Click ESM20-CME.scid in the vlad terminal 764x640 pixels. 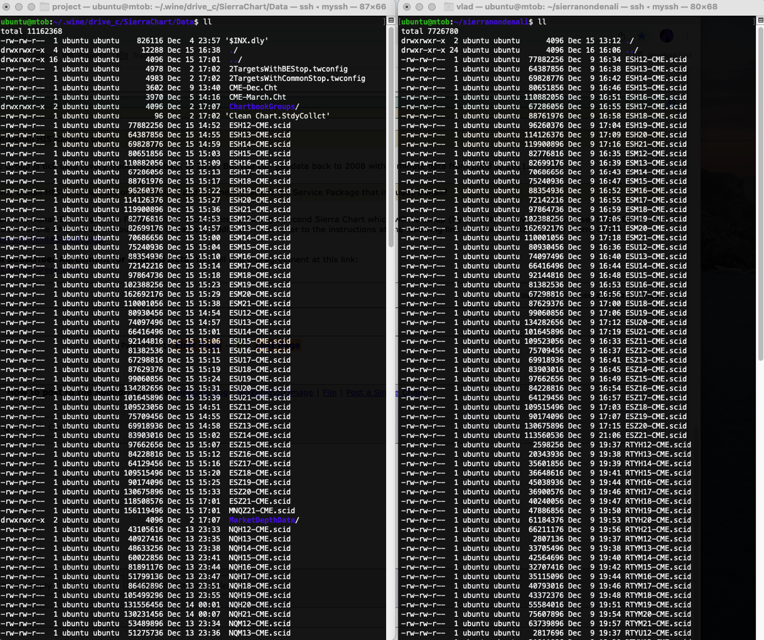pos(656,228)
